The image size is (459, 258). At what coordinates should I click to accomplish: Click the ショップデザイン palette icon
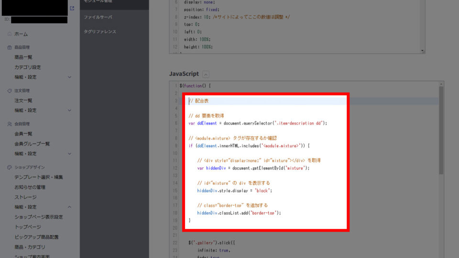click(10, 167)
